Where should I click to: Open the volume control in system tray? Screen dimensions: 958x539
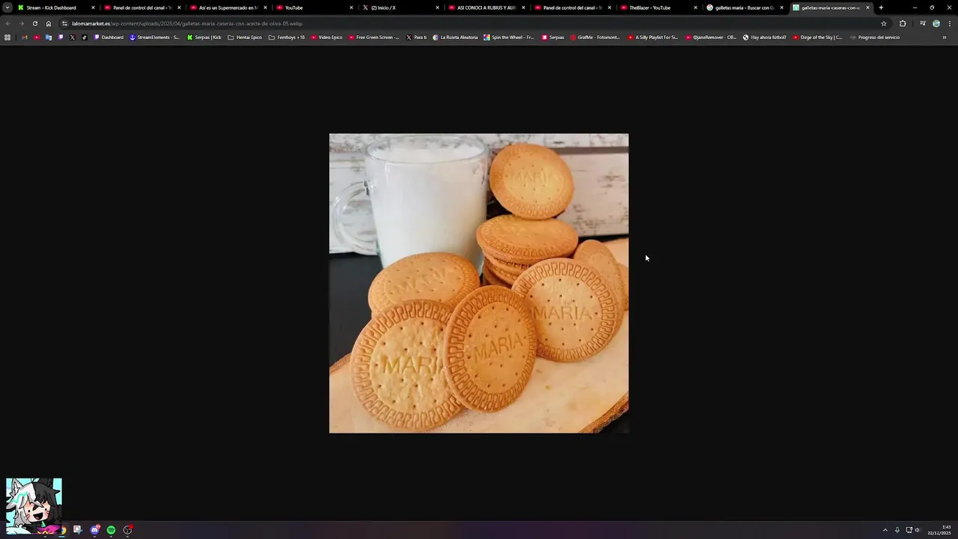click(918, 530)
